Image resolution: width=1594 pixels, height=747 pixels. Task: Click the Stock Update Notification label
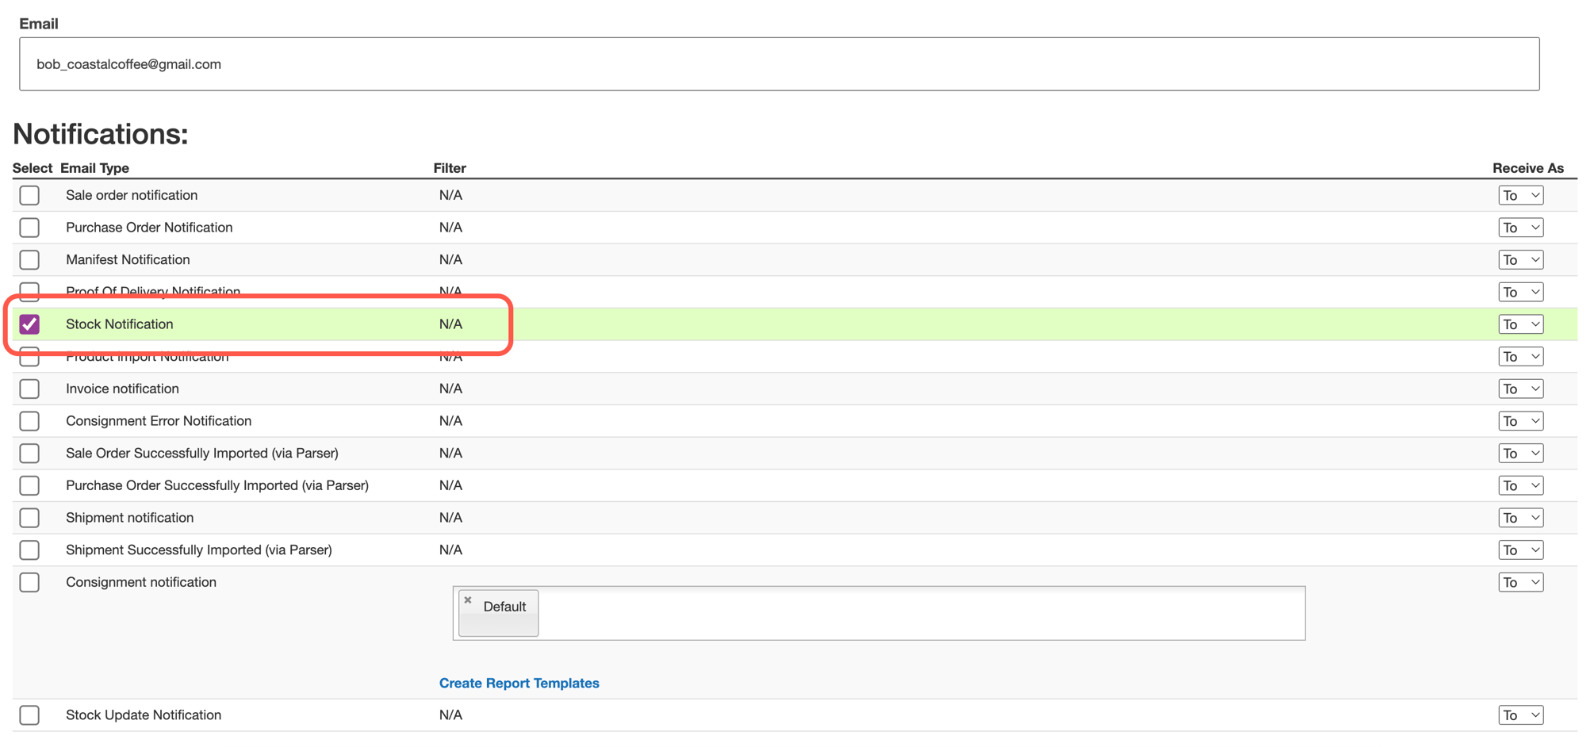[144, 715]
